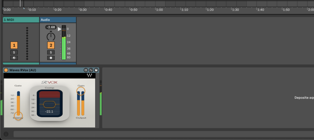
Task: Click the Audio track pan knob
Action: [51, 36]
